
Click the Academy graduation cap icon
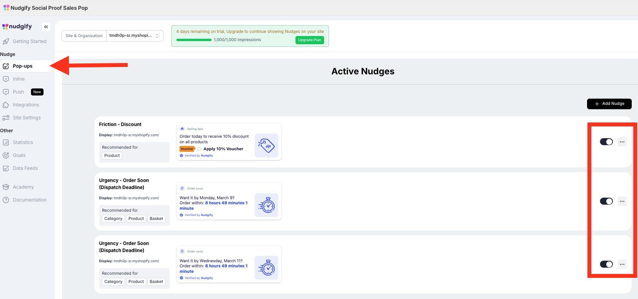tap(6, 187)
